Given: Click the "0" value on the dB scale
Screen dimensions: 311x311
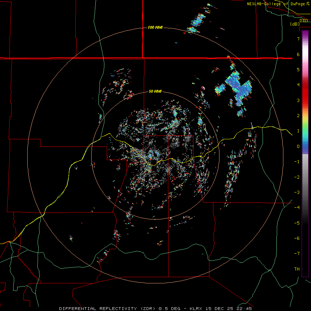Looking at the screenshot, I should click(x=298, y=147).
